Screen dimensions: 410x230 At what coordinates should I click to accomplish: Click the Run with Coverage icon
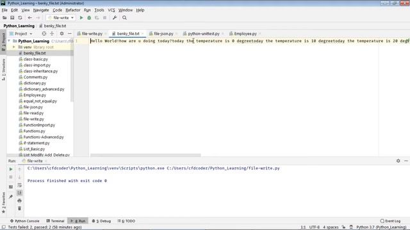[x=97, y=18]
